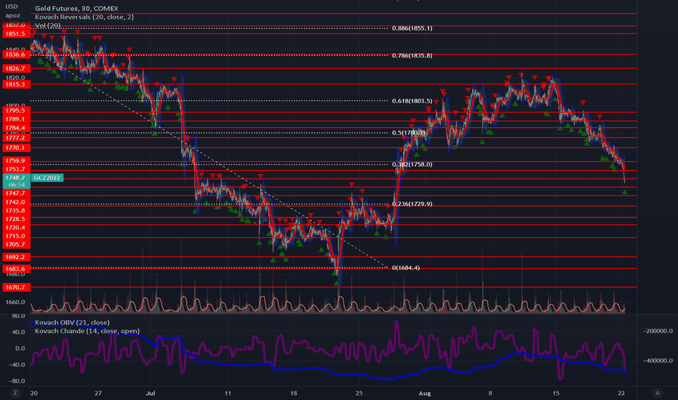Click the 06:54 bar countdown label
The image size is (678, 400).
(x=17, y=185)
